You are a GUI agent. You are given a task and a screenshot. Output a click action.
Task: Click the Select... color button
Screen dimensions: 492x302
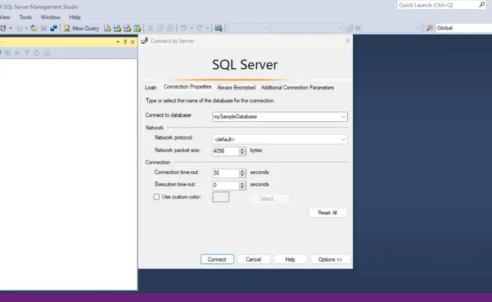tap(268, 199)
